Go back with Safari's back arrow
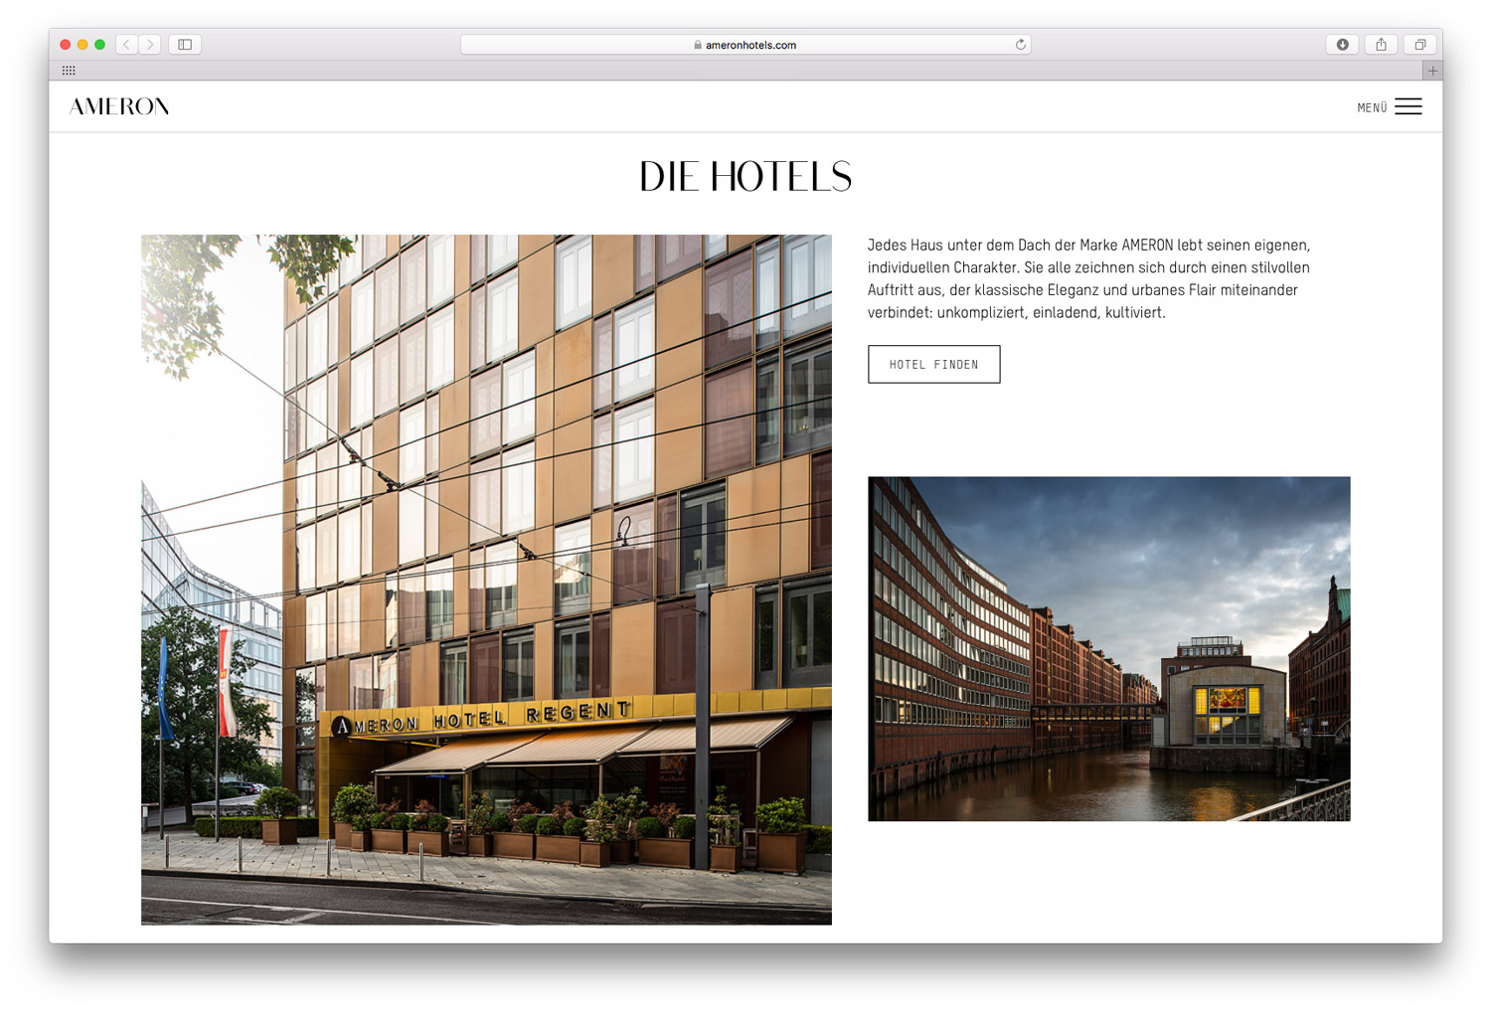This screenshot has height=1012, width=1491. click(x=127, y=45)
